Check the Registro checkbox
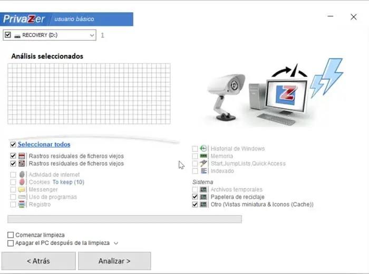This screenshot has height=274, width=369. pyautogui.click(x=13, y=204)
